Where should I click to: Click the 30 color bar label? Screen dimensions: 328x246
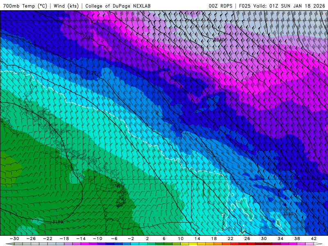click(x=264, y=239)
